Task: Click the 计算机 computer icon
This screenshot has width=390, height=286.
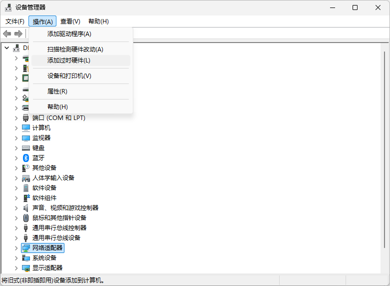Action: [x=26, y=128]
